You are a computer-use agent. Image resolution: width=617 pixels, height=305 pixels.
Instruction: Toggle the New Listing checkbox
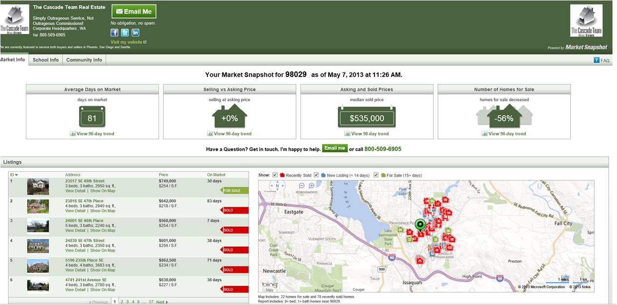[x=316, y=175]
